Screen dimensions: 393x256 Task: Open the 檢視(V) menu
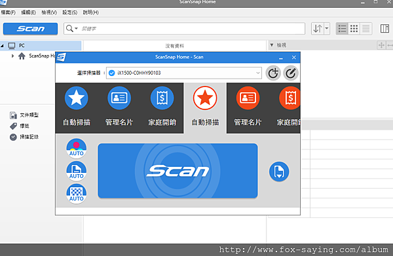pos(49,12)
